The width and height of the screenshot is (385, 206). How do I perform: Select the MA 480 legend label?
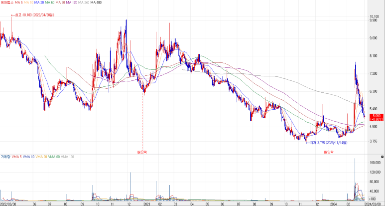pos(96,2)
